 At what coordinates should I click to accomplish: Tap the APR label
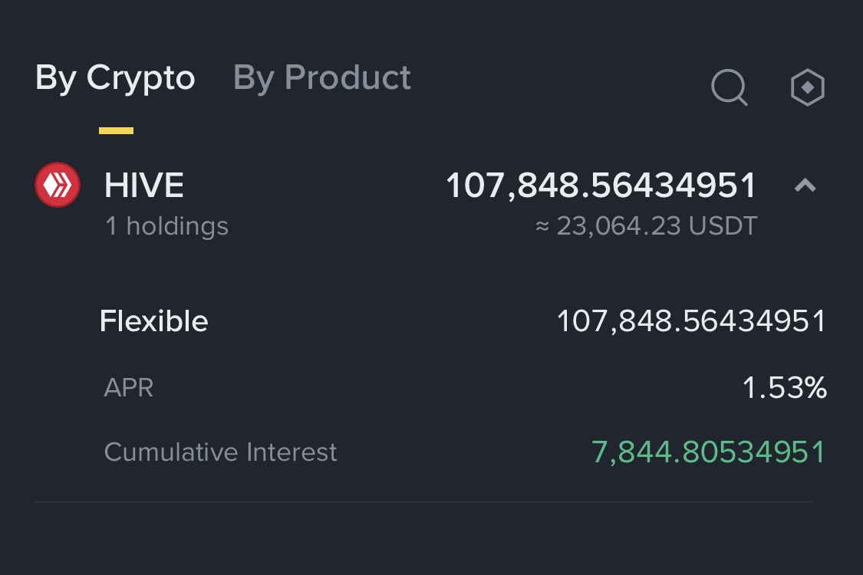click(x=129, y=387)
